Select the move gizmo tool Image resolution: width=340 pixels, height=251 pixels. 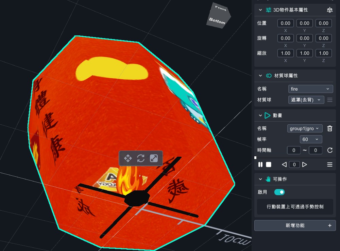point(128,158)
